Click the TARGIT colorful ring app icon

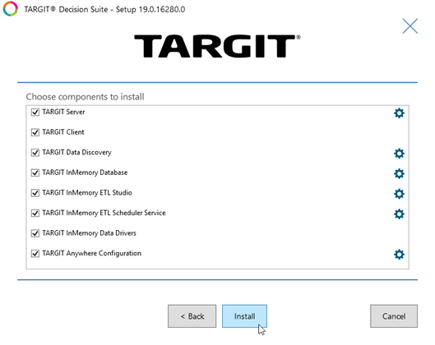10,8
